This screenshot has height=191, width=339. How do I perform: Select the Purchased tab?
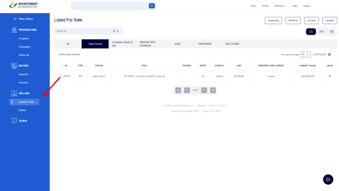coord(205,44)
